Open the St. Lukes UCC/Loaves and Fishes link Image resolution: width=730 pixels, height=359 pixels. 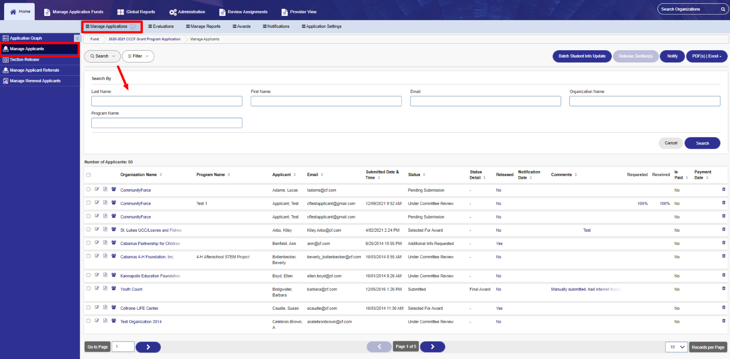point(151,230)
